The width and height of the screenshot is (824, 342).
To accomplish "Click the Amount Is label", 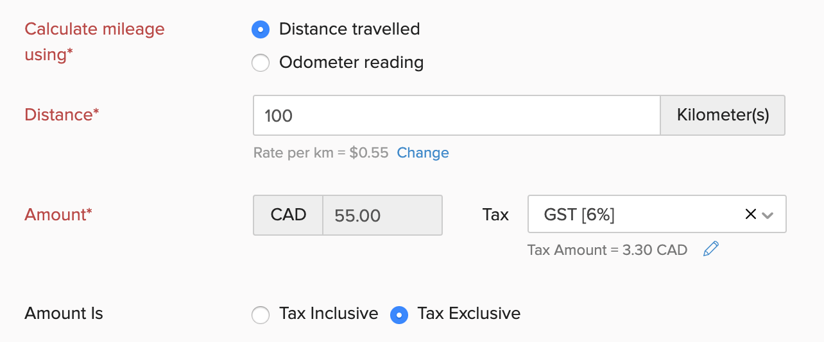I will click(64, 314).
